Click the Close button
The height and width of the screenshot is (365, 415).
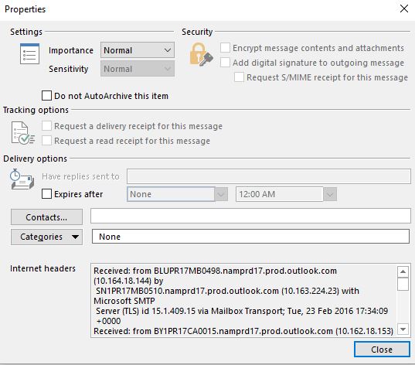pyautogui.click(x=382, y=350)
